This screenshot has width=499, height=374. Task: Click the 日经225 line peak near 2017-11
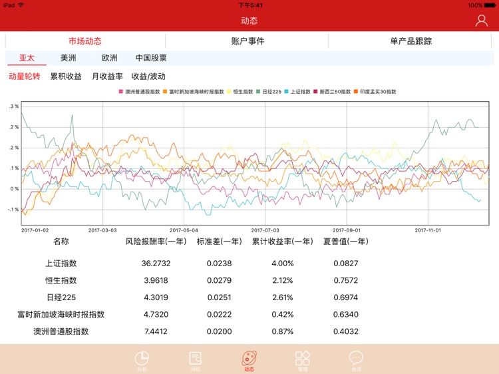(x=436, y=120)
